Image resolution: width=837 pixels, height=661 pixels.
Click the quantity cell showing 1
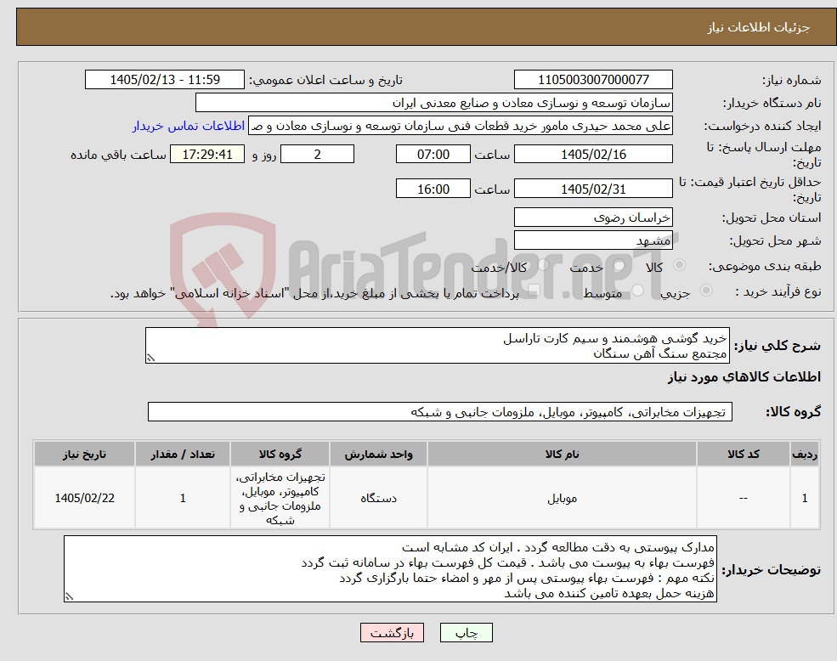(183, 498)
